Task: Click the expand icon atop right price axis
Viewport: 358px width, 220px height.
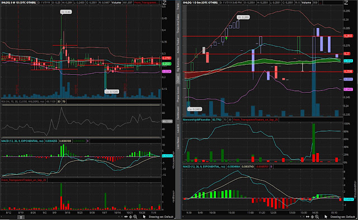Action: (346, 2)
